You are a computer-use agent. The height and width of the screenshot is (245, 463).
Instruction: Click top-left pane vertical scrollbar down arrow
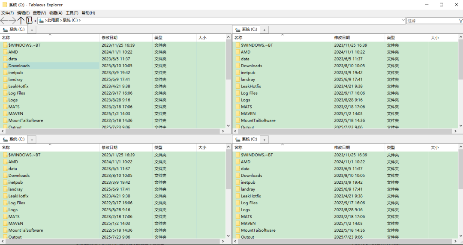(228, 126)
